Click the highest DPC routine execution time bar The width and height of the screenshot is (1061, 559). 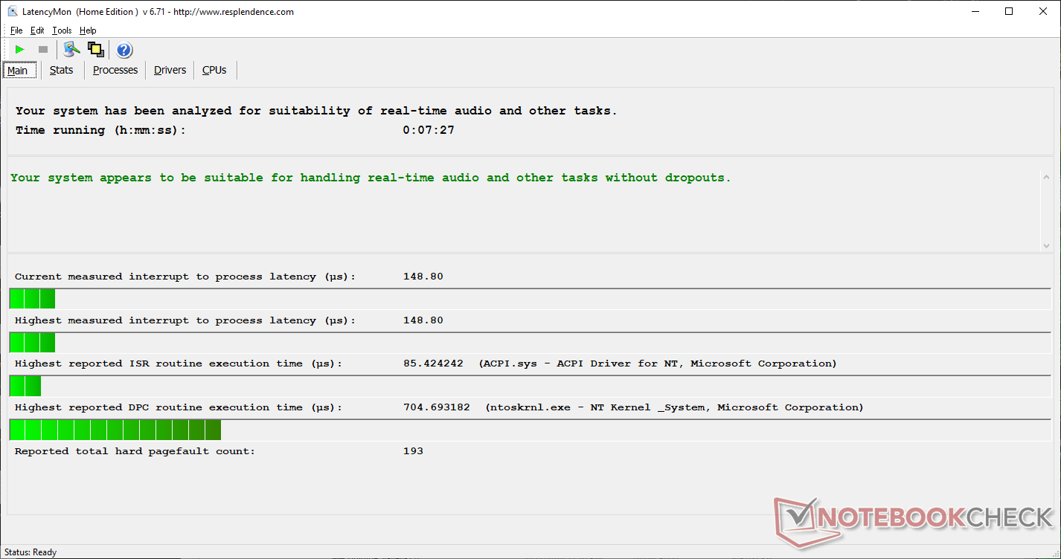pos(115,430)
